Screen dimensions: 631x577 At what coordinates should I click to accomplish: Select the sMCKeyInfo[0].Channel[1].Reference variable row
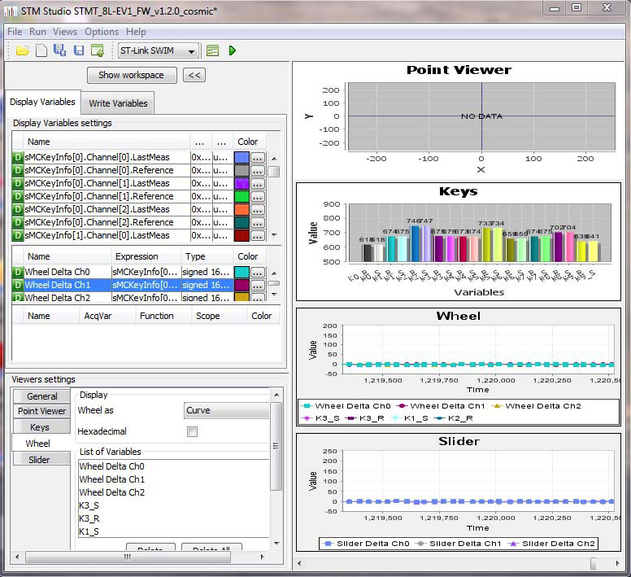98,196
